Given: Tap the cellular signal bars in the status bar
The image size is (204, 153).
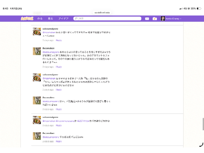Looking at the screenshot, I should click(x=181, y=8).
